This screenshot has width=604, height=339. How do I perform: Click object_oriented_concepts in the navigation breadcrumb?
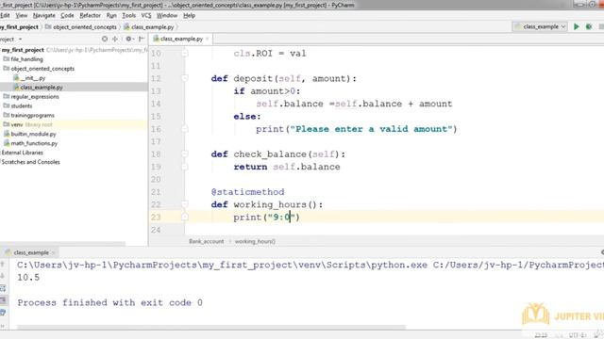[81, 27]
